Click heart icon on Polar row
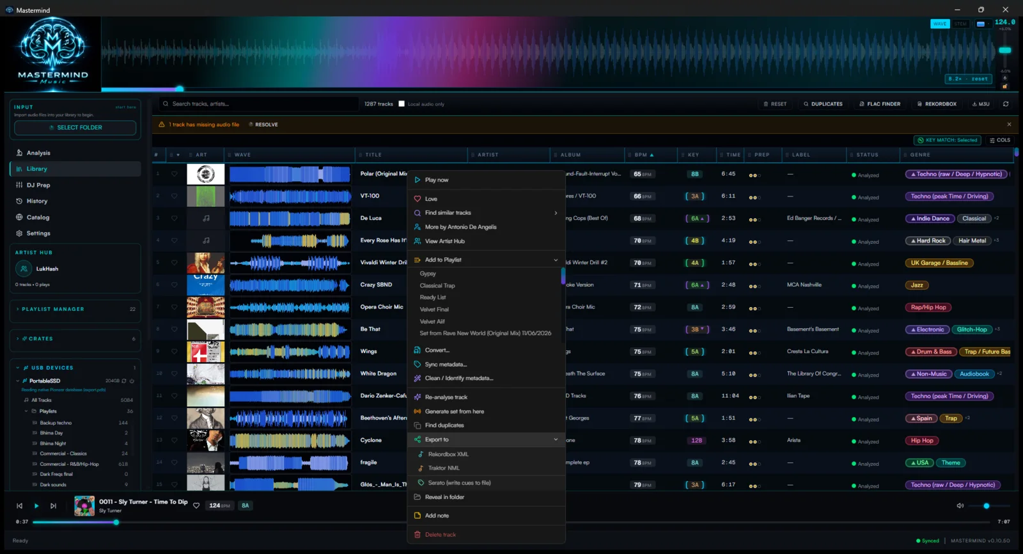This screenshot has width=1023, height=554. 174,174
